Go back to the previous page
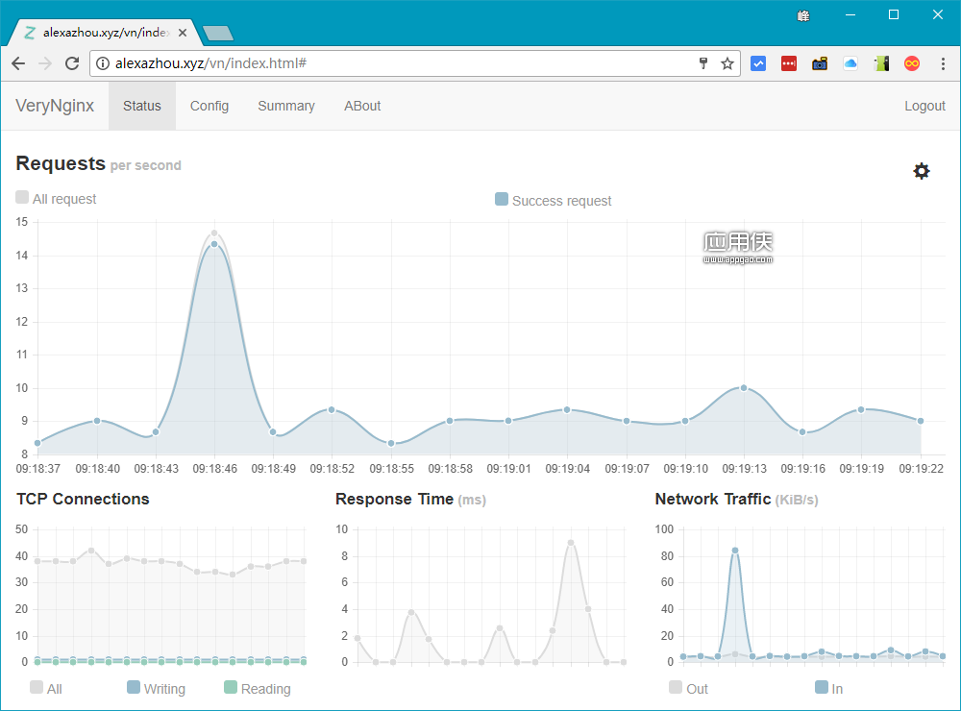The height and width of the screenshot is (711, 961). point(18,63)
